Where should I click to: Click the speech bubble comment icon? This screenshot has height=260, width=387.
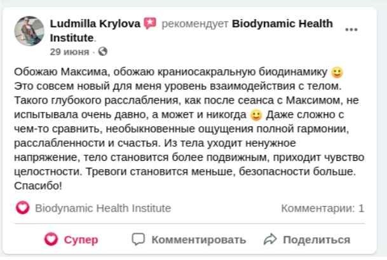coord(139,239)
